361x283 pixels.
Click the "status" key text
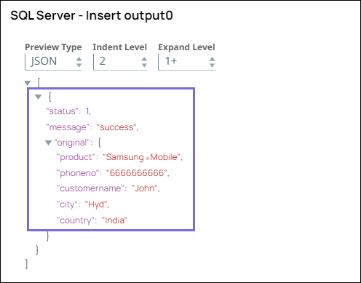click(x=62, y=111)
